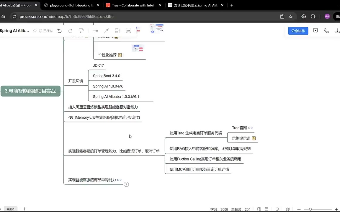
Task: Click the browser address bar URL
Action: [x=66, y=16]
